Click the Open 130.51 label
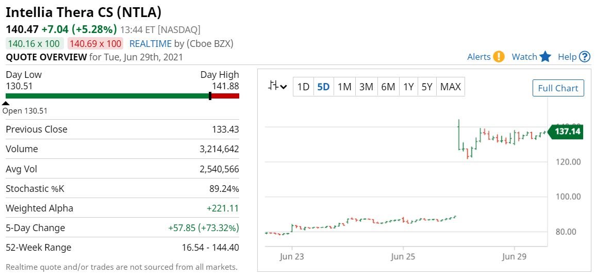Viewport: 595px width, 277px height. pyautogui.click(x=25, y=111)
